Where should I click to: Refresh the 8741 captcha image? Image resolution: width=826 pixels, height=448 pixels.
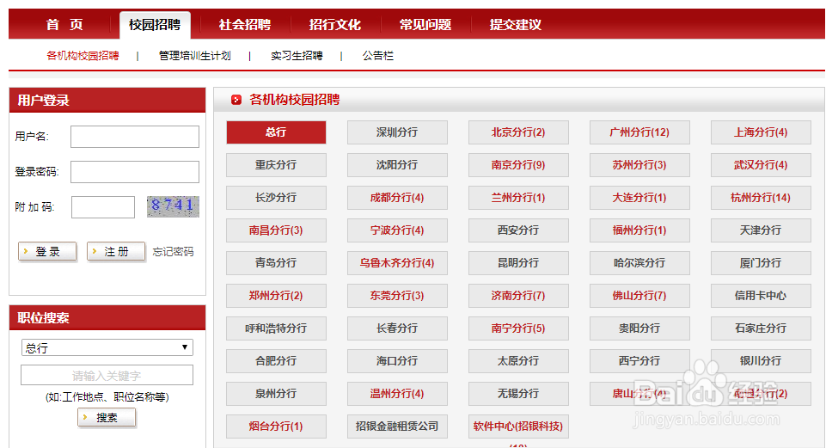point(173,206)
